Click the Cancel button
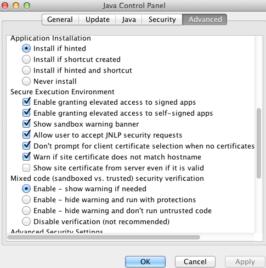The image size is (266, 268). coord(195,261)
